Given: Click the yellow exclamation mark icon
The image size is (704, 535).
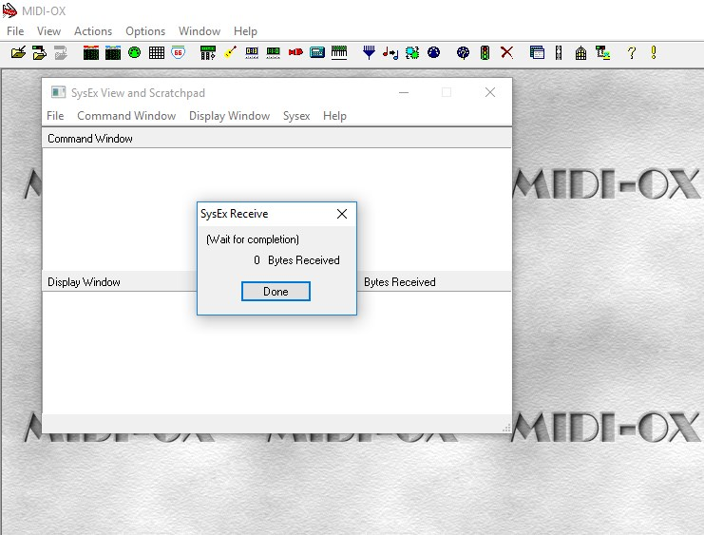Looking at the screenshot, I should tap(654, 52).
